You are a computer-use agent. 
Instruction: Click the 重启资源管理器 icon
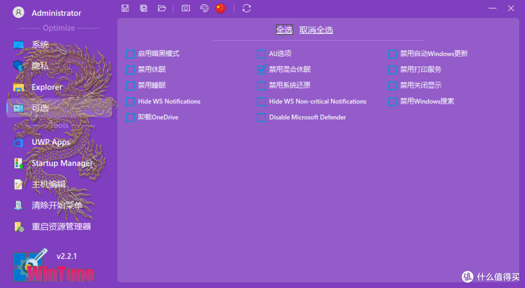19,227
